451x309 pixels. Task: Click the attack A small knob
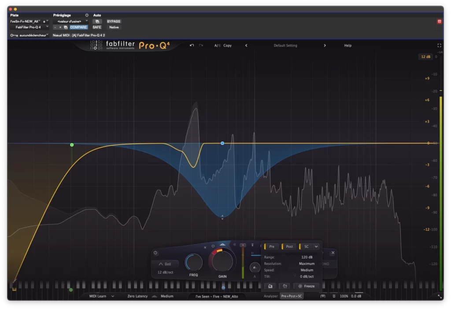click(x=255, y=268)
